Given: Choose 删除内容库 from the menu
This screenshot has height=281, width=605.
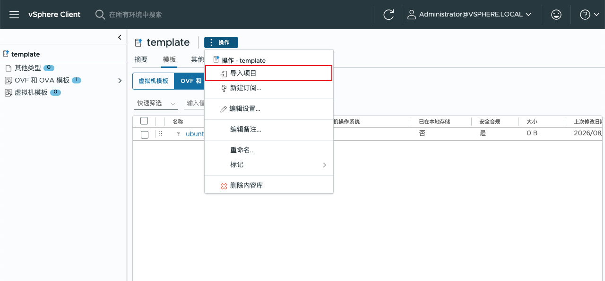Looking at the screenshot, I should (x=269, y=186).
